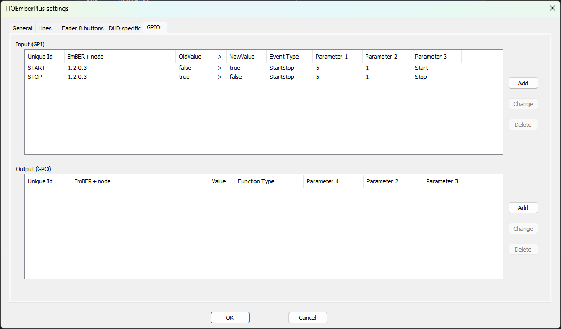Click Event Type column header
The image size is (561, 329).
click(x=290, y=57)
